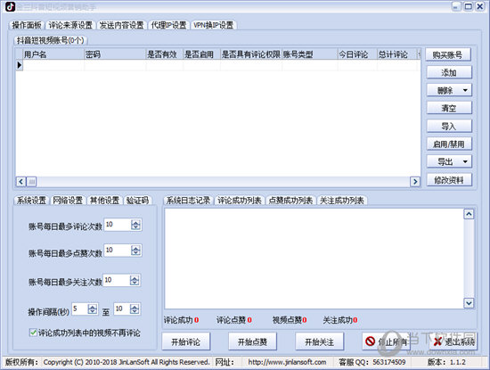Open the 导出 dropdown arrow

pyautogui.click(x=465, y=161)
